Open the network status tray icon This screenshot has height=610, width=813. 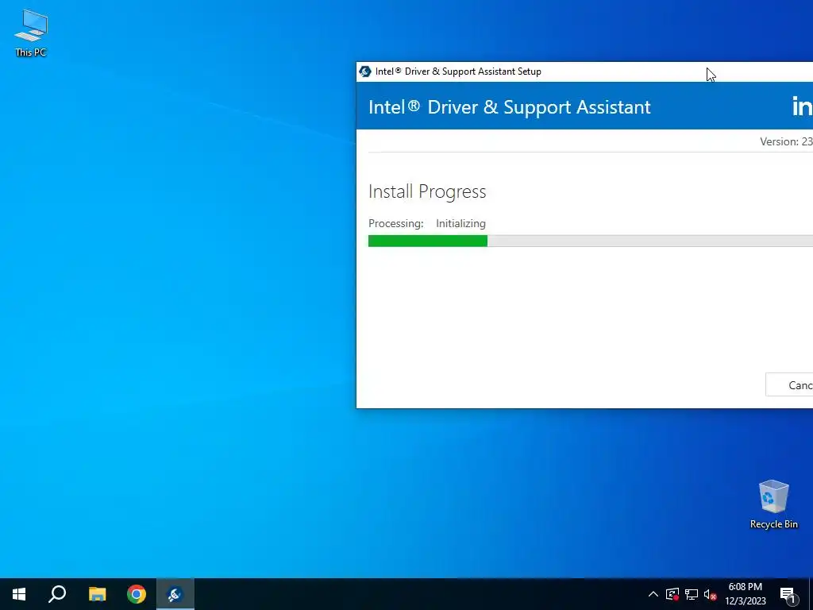pos(692,594)
